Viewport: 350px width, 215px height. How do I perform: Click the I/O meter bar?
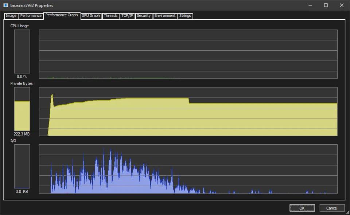click(22, 167)
